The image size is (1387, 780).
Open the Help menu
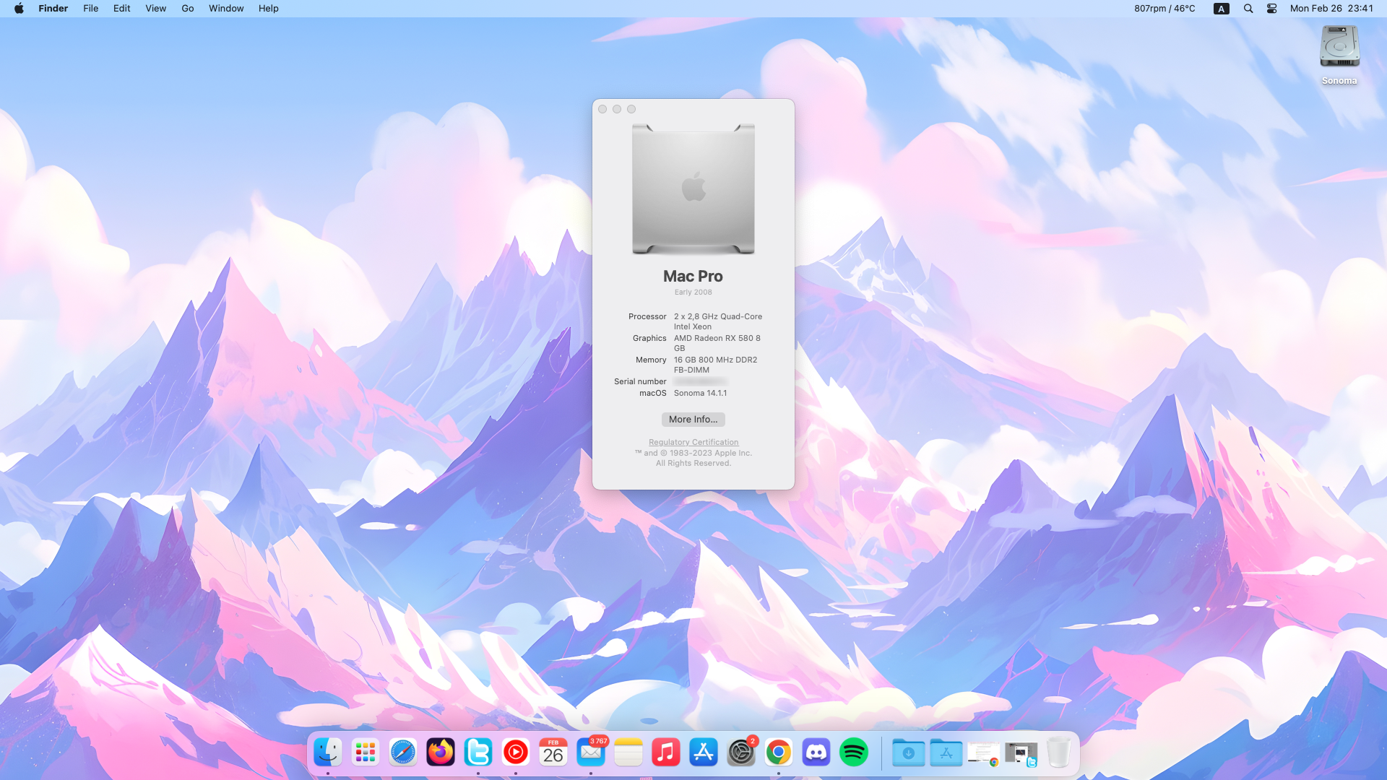pos(268,9)
